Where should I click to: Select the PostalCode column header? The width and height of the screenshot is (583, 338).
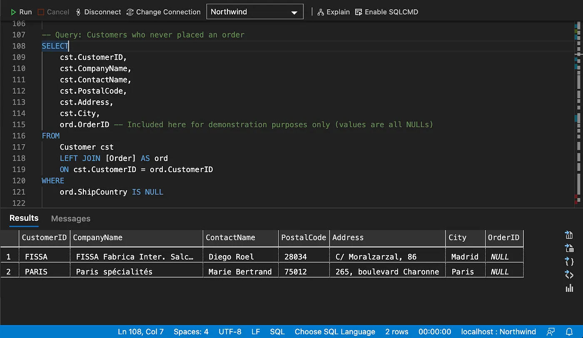304,238
